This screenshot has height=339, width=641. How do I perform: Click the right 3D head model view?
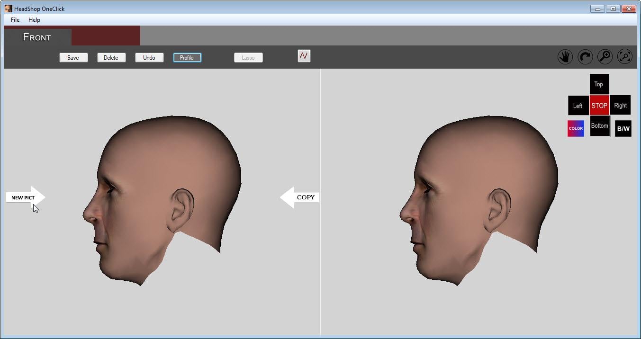click(x=478, y=200)
